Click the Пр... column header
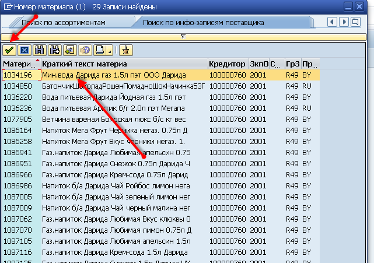 click(310, 64)
